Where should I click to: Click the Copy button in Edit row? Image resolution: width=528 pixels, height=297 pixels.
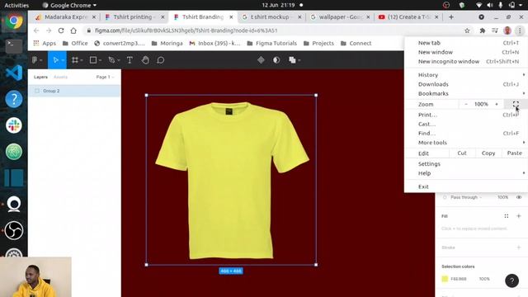tap(488, 153)
